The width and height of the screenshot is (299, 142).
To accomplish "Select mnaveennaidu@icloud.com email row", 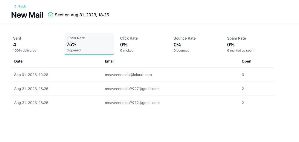I will point(128,75).
